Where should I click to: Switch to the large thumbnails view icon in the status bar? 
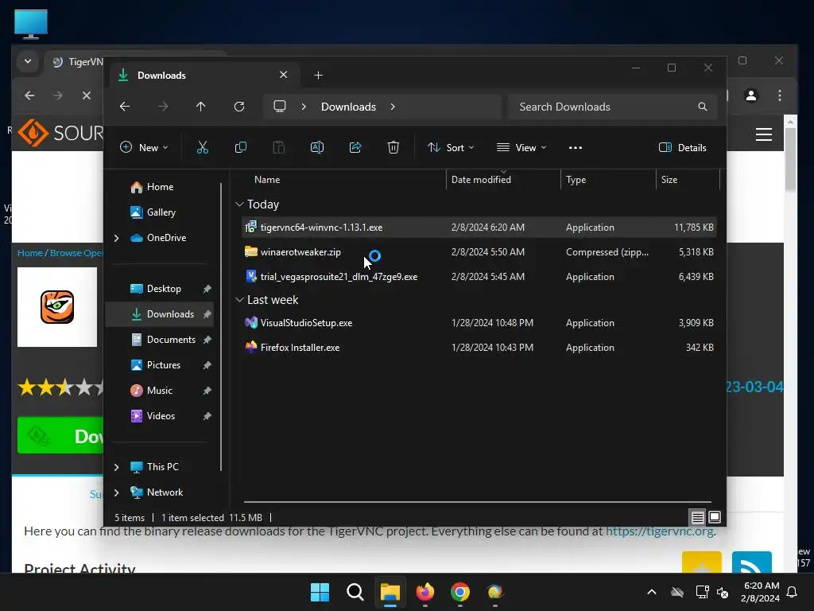click(715, 517)
